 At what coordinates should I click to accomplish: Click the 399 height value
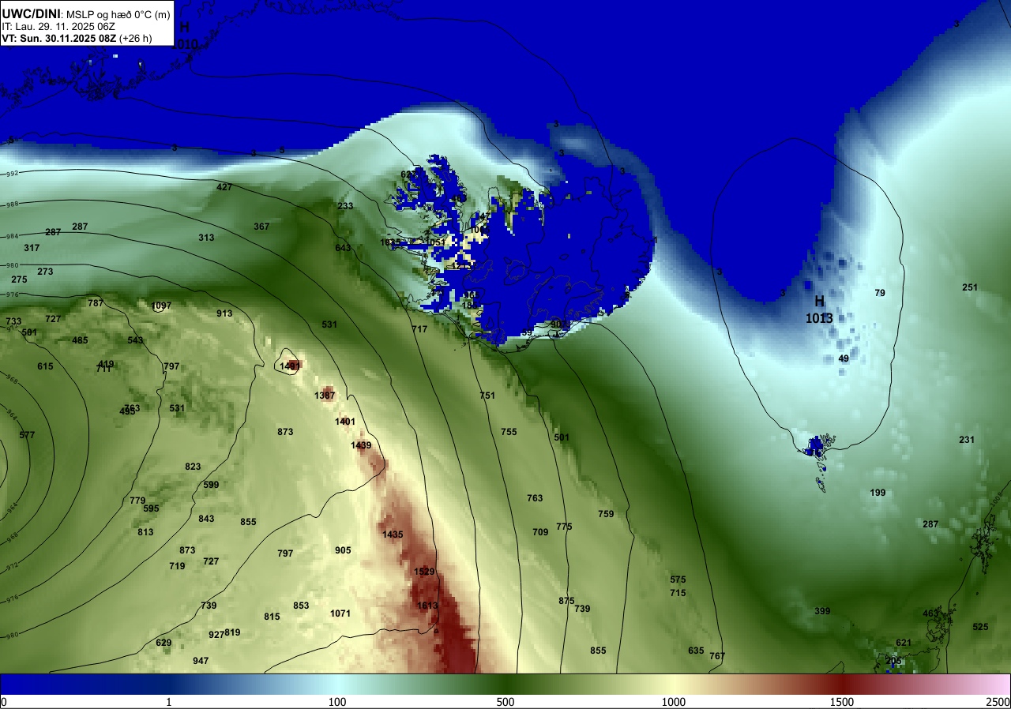click(822, 611)
